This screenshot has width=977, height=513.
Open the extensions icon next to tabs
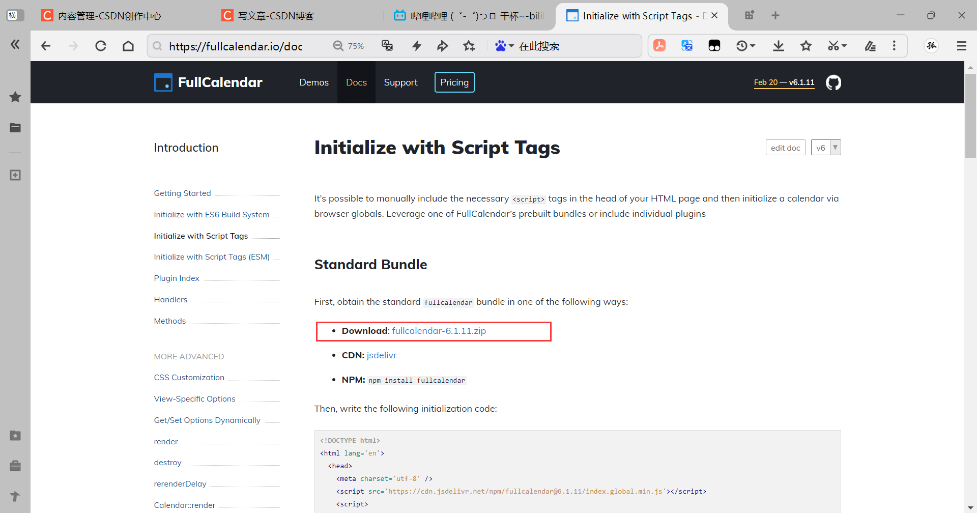click(x=749, y=15)
